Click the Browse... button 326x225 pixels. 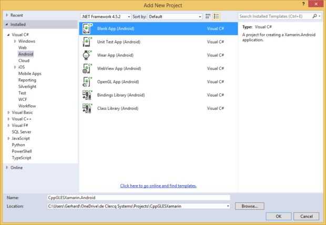(249, 206)
